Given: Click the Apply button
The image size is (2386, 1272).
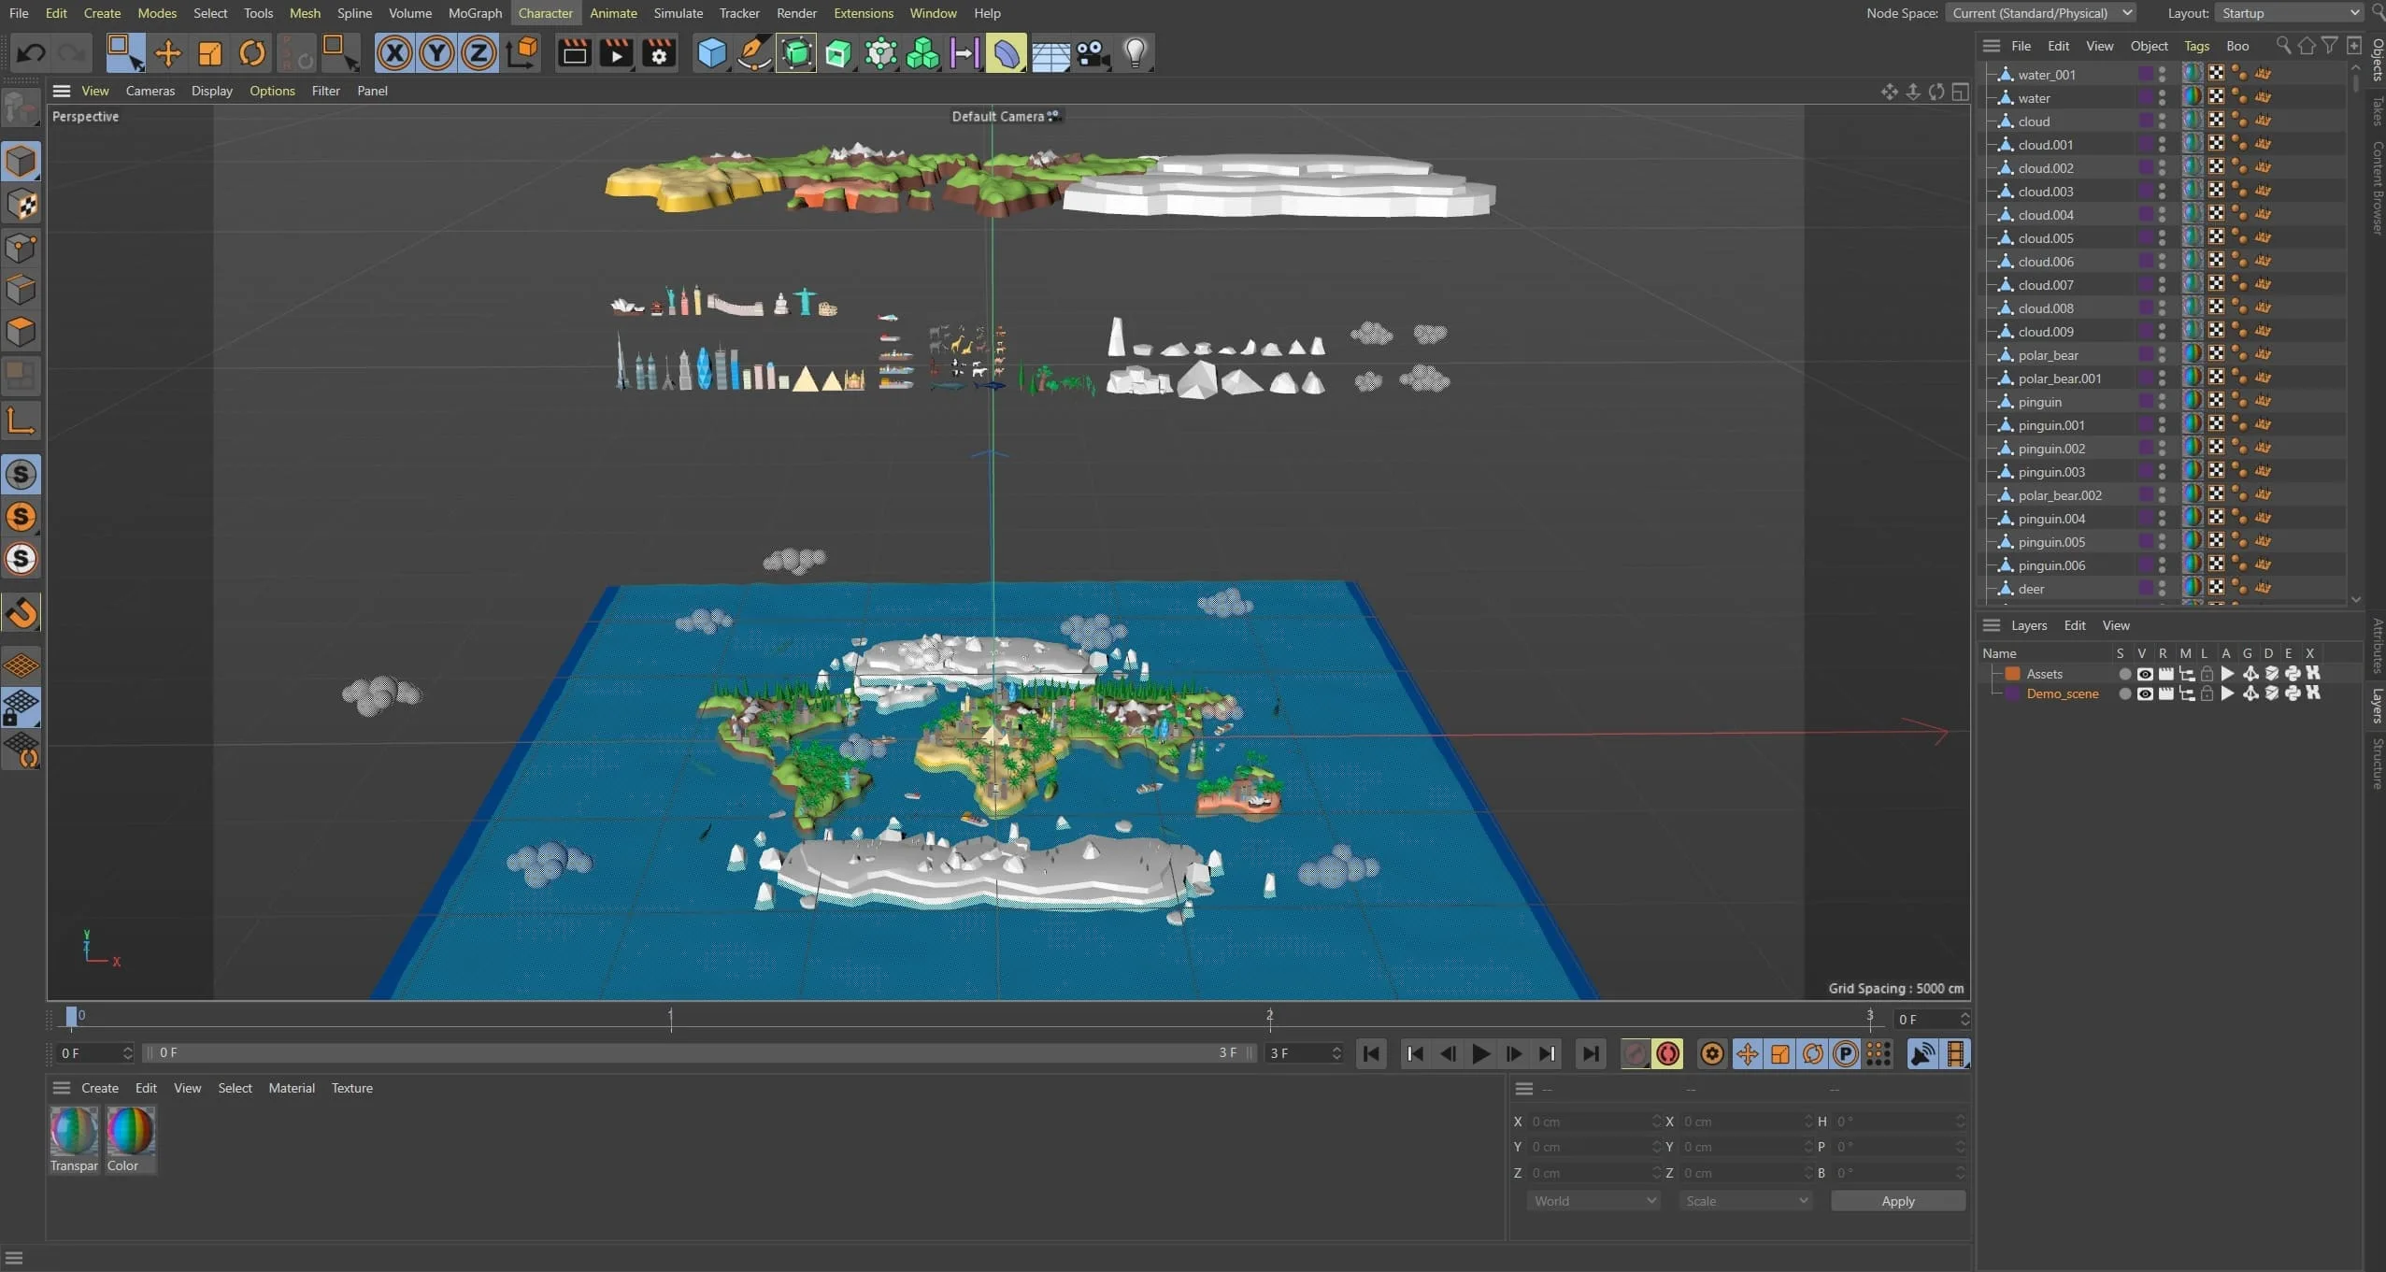Looking at the screenshot, I should pyautogui.click(x=1897, y=1201).
